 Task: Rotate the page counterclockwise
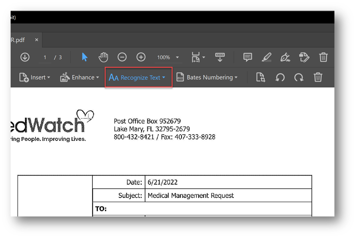pyautogui.click(x=280, y=77)
